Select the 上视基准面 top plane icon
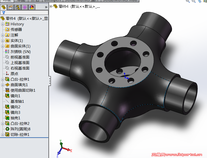Image resolution: width=207 pixels, height=158 pixels. pos(7,63)
